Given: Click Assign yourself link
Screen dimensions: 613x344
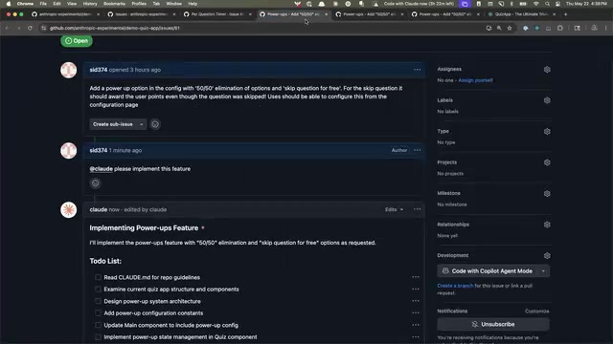Looking at the screenshot, I should (475, 80).
